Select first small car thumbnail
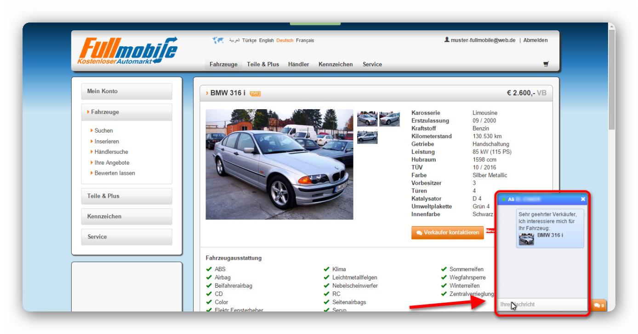 [367, 119]
